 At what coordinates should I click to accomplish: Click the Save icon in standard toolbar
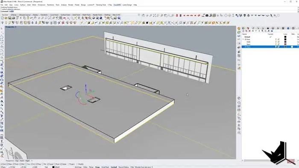pyautogui.click(x=10, y=18)
